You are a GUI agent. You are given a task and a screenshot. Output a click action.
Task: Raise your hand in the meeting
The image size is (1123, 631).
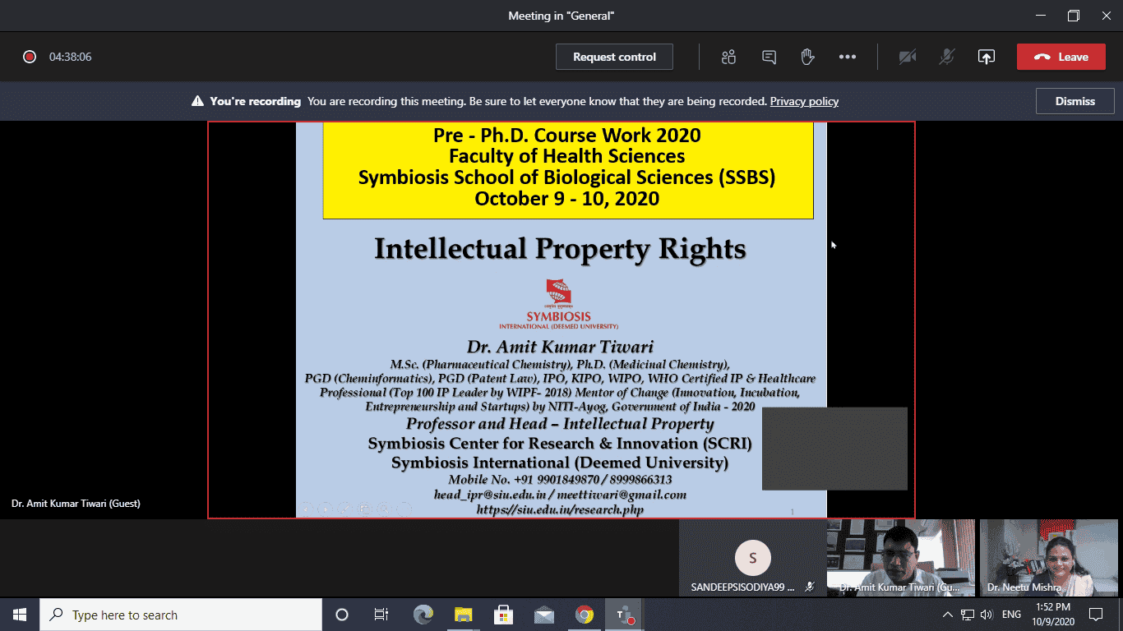807,57
